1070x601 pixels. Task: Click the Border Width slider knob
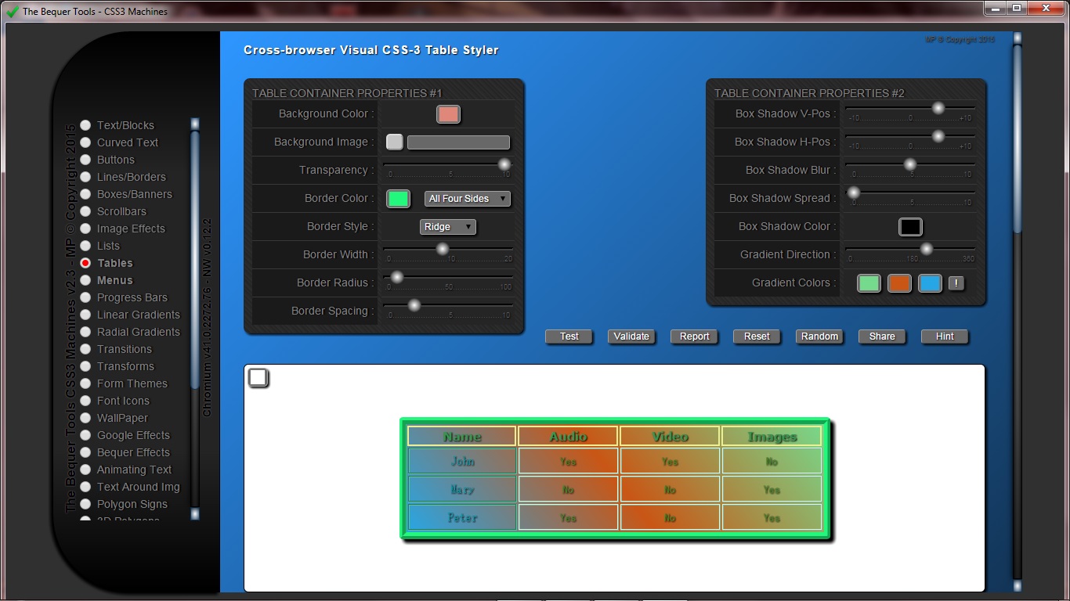click(x=443, y=249)
